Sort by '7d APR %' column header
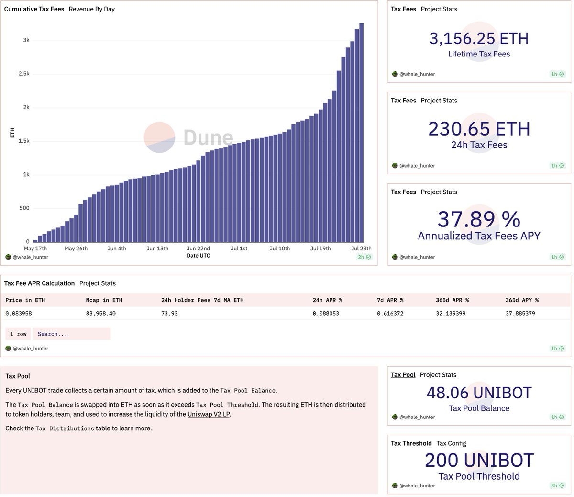The height and width of the screenshot is (497, 574). tap(390, 300)
